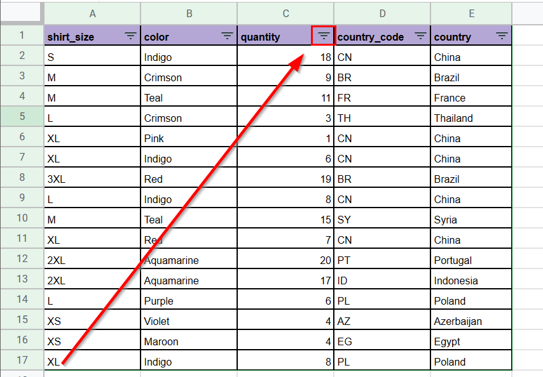Image resolution: width=543 pixels, height=377 pixels.
Task: Select column E header
Action: coord(471,13)
